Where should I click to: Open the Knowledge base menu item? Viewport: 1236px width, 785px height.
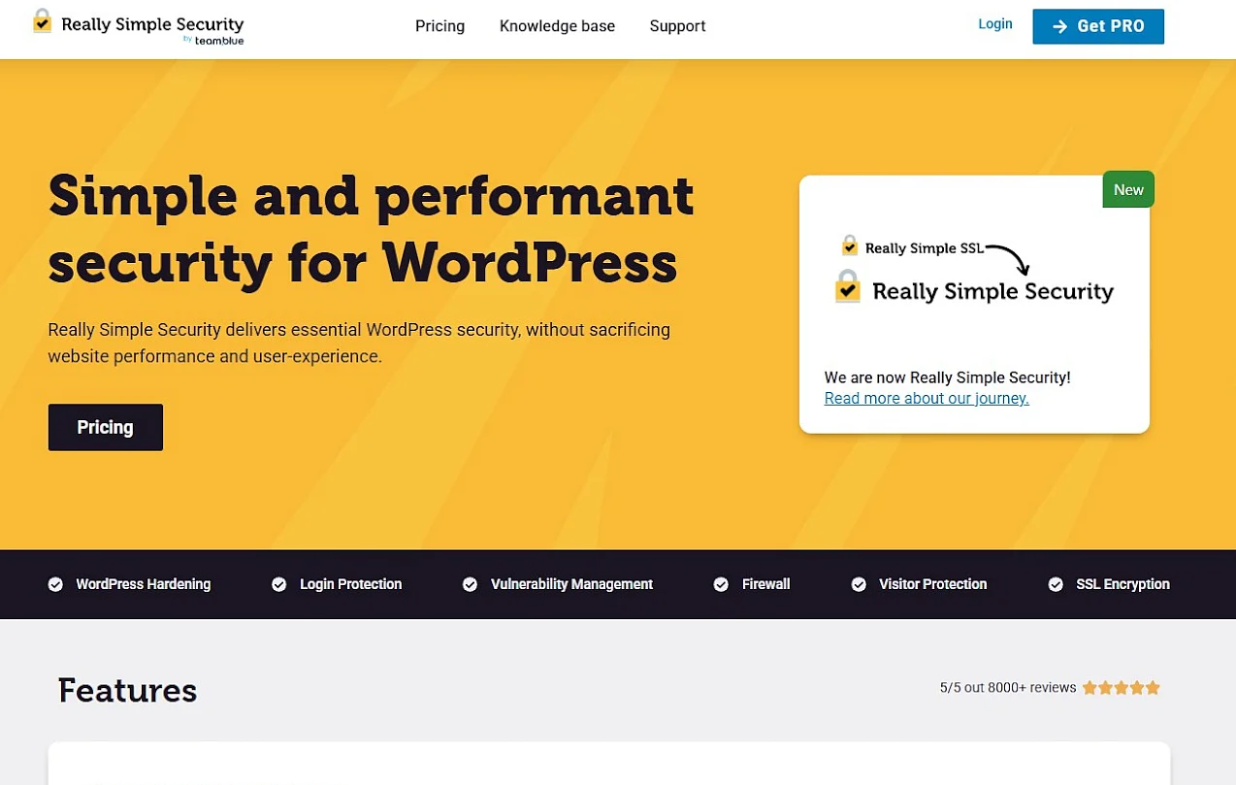coord(557,26)
